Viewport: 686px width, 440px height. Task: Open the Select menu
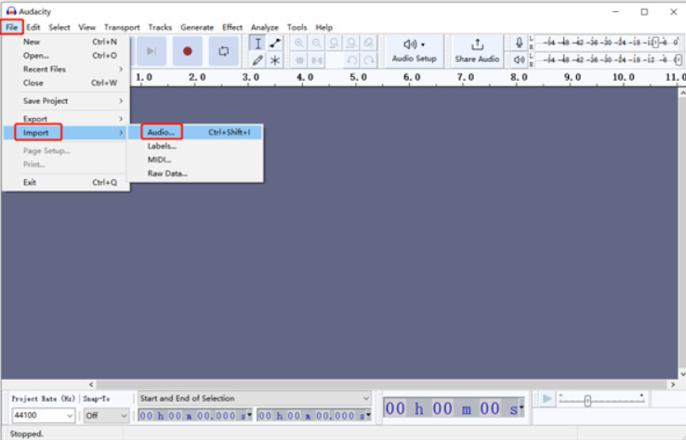click(x=59, y=27)
